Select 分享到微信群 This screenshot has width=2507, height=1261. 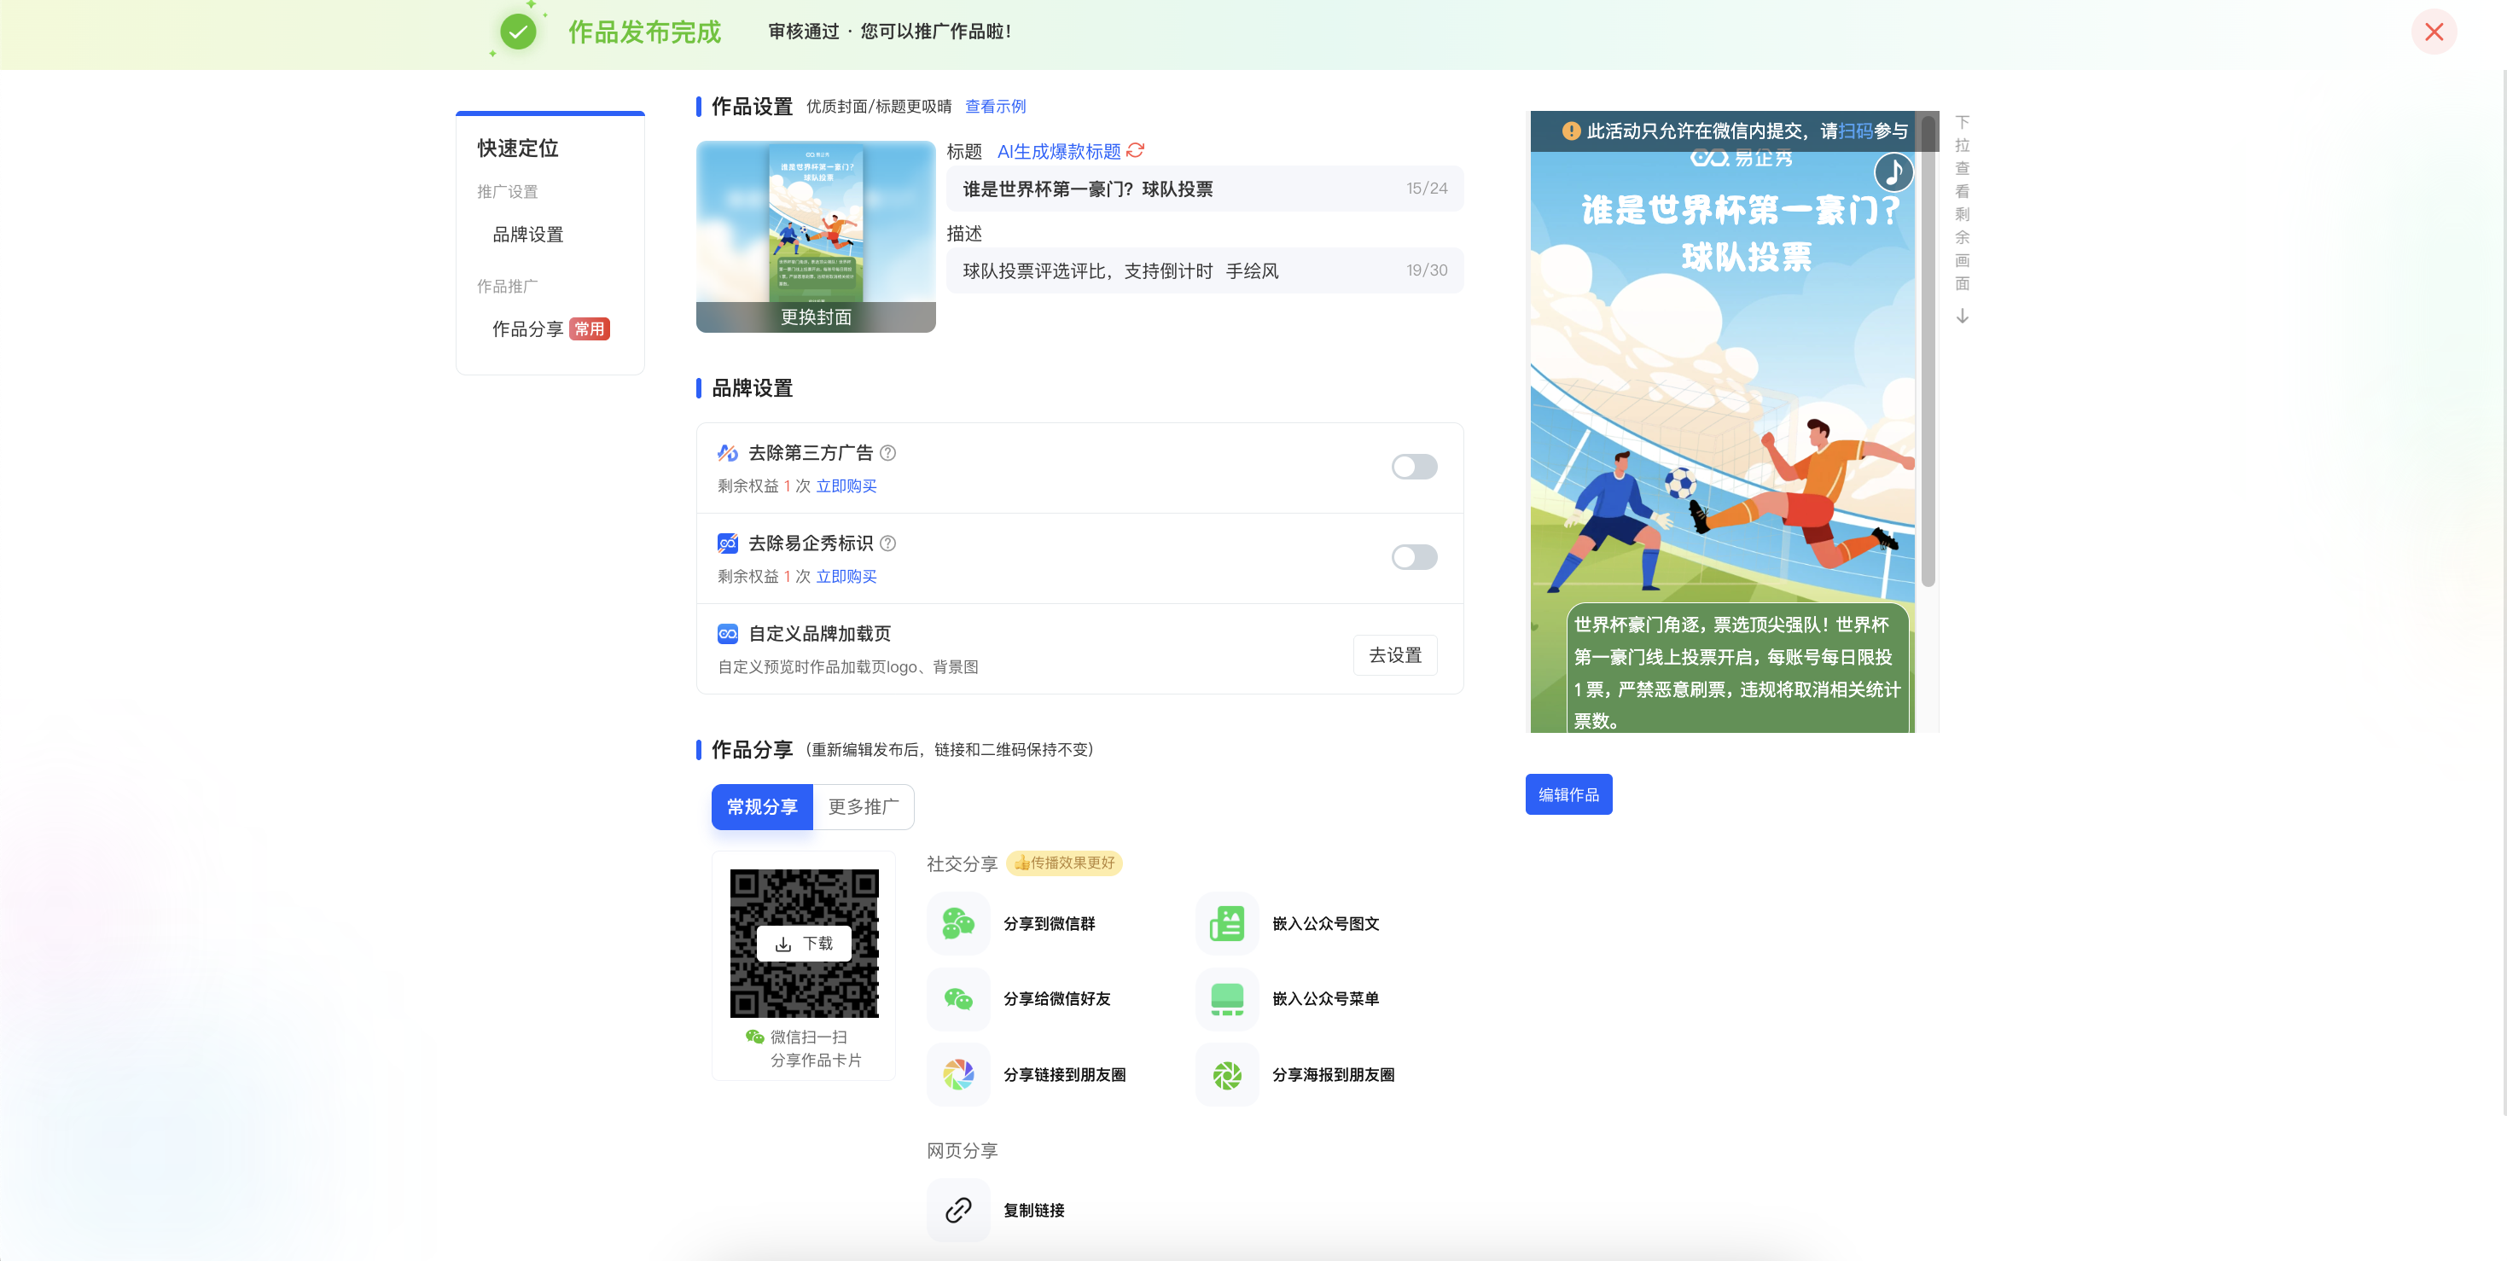click(x=1049, y=923)
